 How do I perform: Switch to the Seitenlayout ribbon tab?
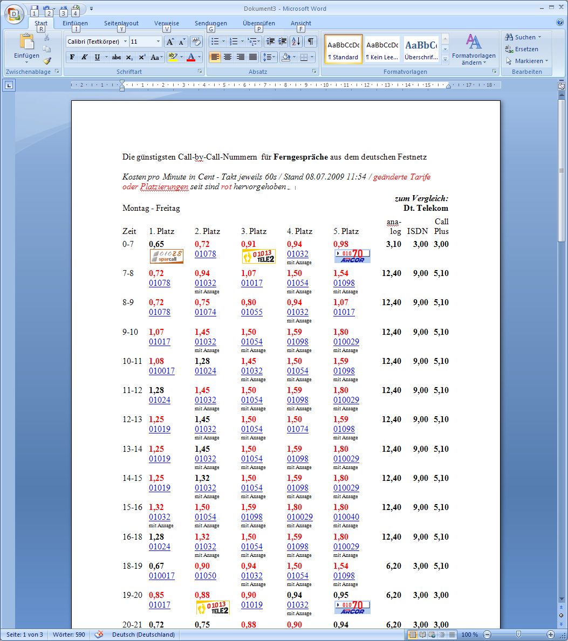(121, 23)
